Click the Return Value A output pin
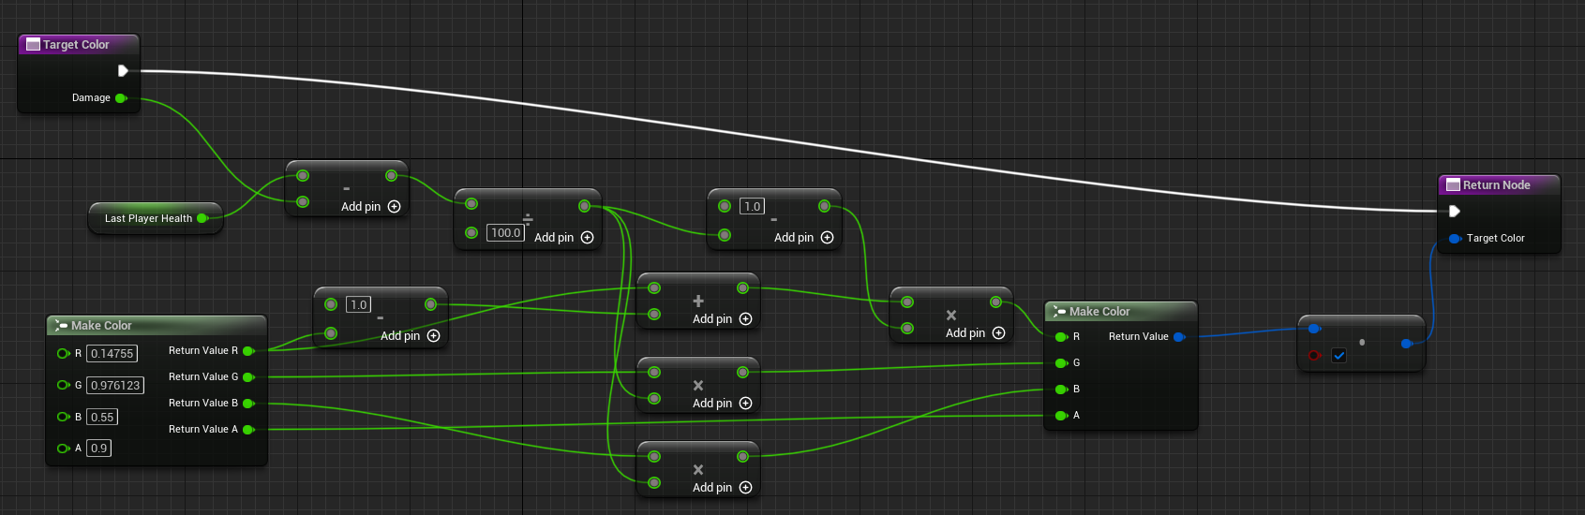The image size is (1585, 515). click(248, 430)
